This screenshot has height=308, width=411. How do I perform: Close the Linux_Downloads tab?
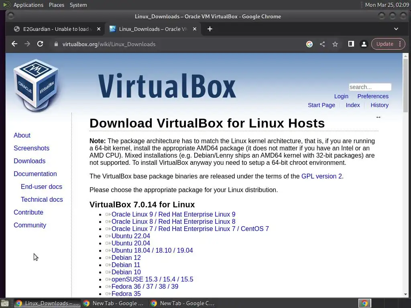[195, 29]
